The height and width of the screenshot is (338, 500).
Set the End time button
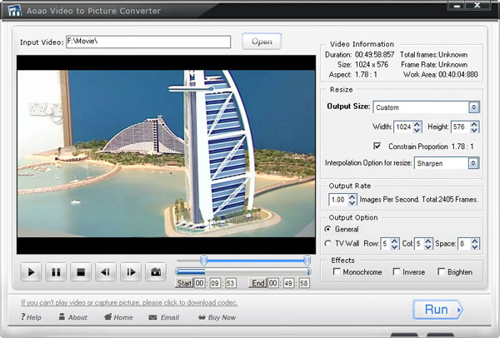(258, 283)
